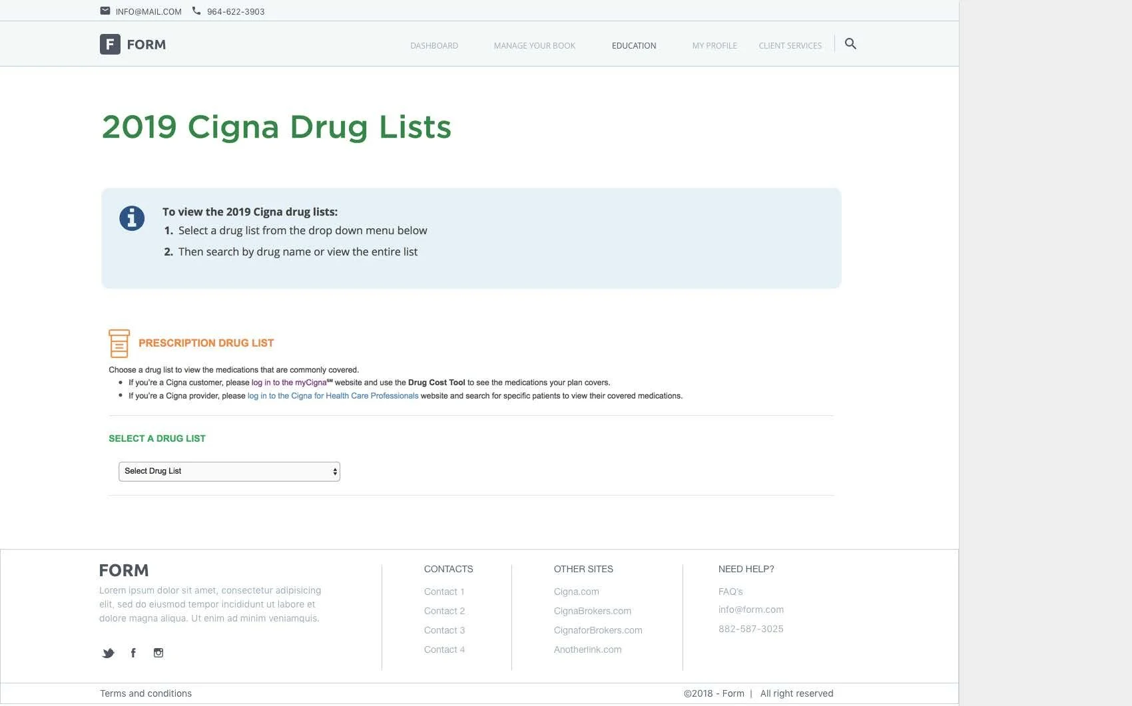
Task: Click the blue info circle icon
Action: click(x=132, y=218)
